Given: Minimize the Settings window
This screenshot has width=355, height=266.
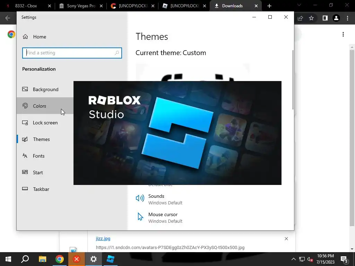Looking at the screenshot, I should click(254, 17).
